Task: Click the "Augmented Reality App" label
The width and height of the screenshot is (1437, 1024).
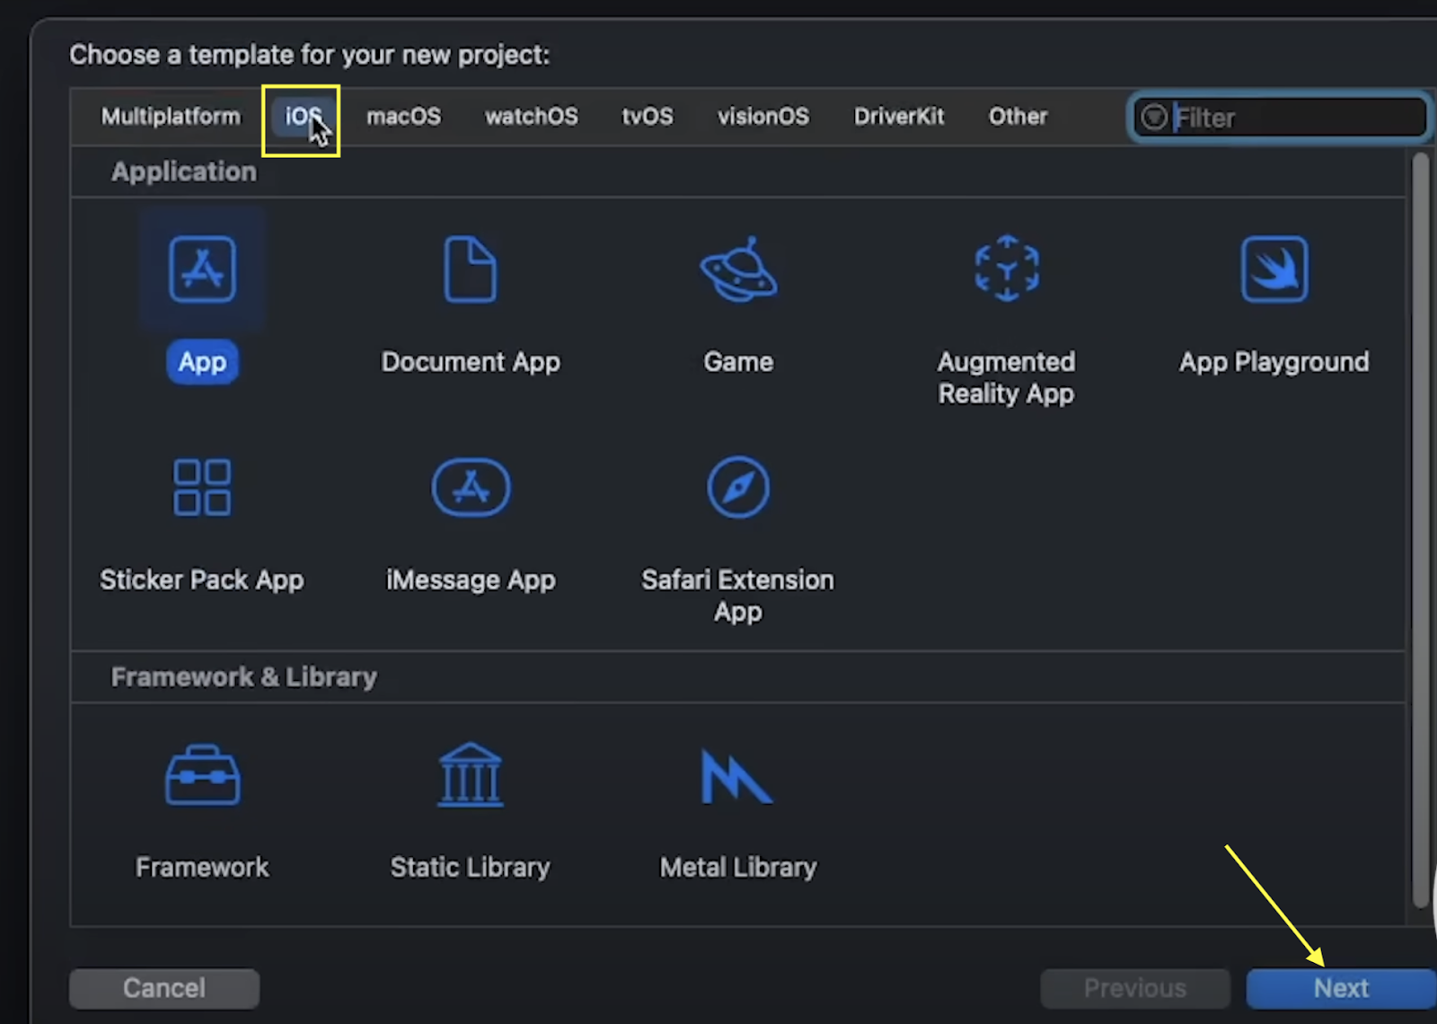Action: pos(1006,377)
